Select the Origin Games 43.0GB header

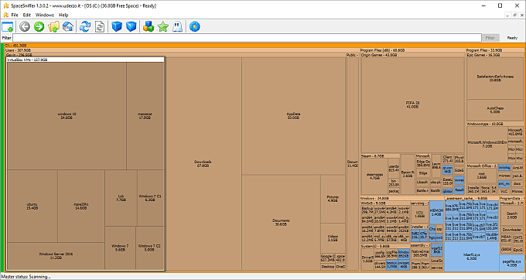pos(412,55)
